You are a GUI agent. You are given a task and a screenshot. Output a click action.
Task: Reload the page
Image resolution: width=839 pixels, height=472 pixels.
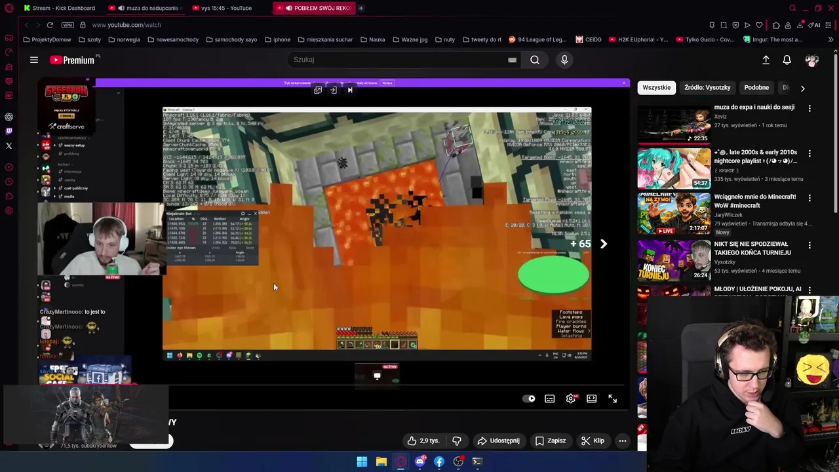tap(50, 25)
